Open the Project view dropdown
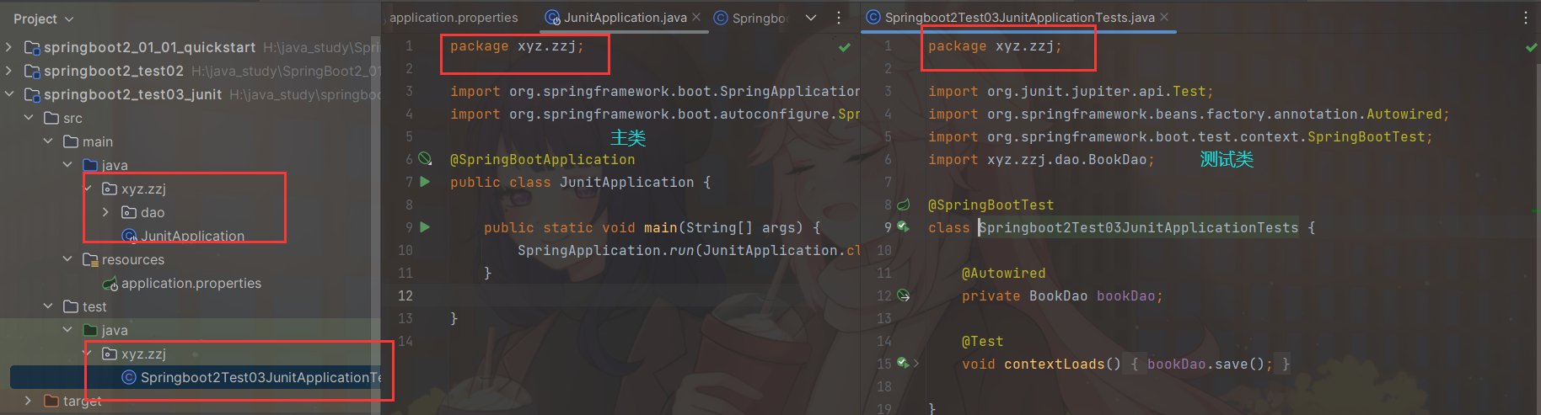The image size is (1541, 415). pyautogui.click(x=44, y=19)
